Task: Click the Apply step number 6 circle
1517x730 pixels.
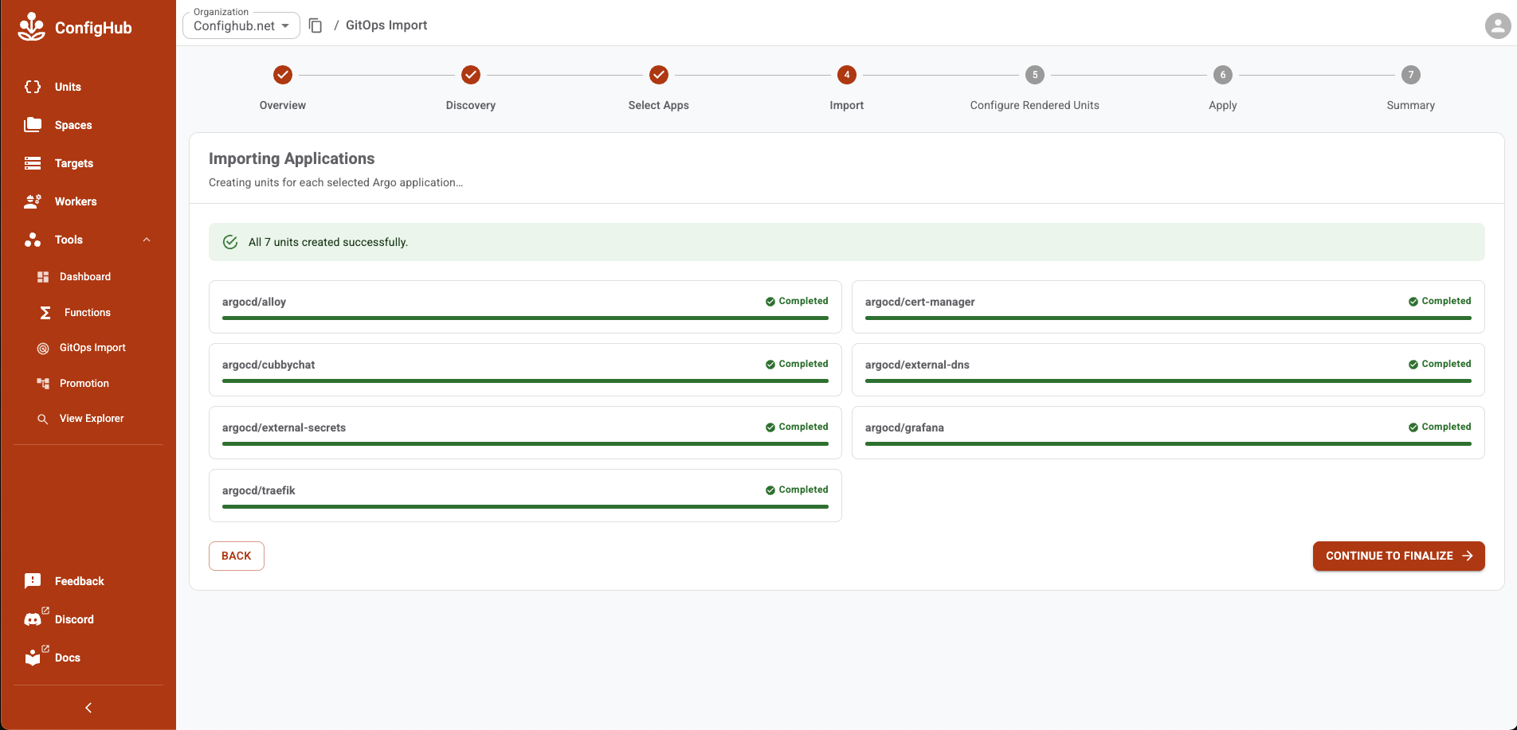Action: click(1223, 75)
